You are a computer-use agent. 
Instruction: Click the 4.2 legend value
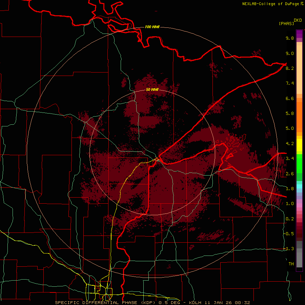pyautogui.click(x=290, y=144)
